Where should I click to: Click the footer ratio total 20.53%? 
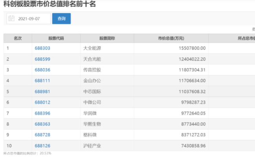[x=46, y=153]
